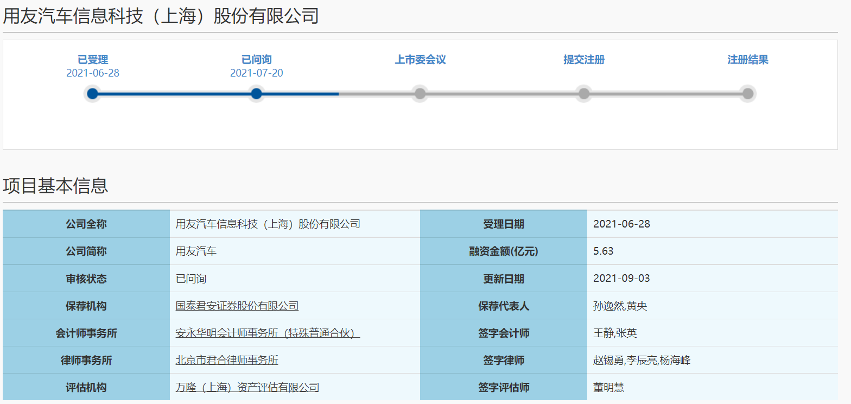Click the company name page title heading
This screenshot has width=851, height=404.
161,16
